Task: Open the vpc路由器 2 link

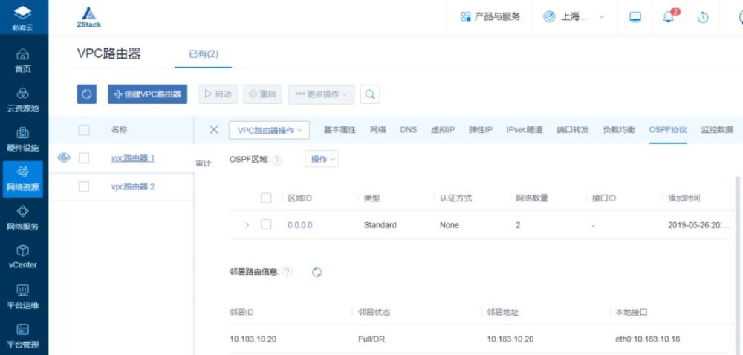Action: [133, 186]
